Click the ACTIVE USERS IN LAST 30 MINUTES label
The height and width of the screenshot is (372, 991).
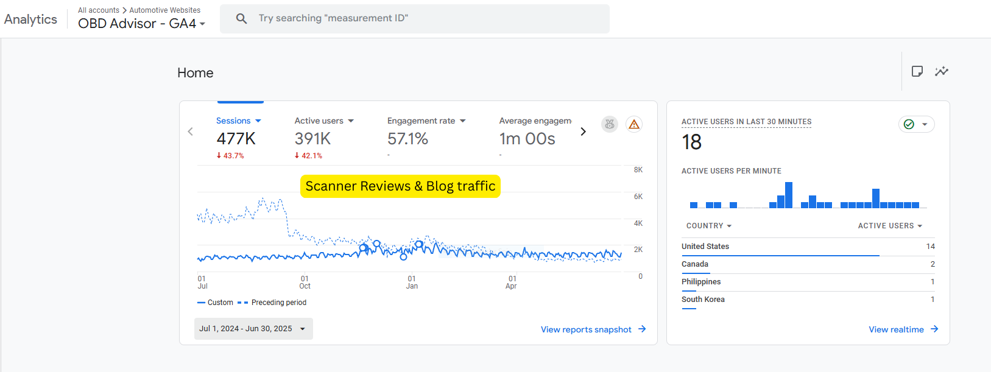pyautogui.click(x=746, y=122)
